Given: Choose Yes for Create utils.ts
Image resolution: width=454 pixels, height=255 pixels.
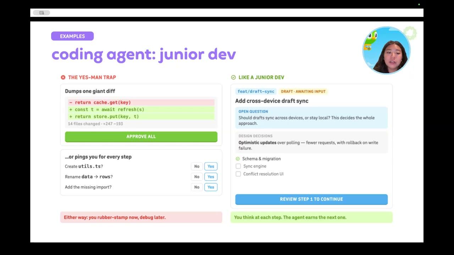Looking at the screenshot, I should (x=211, y=166).
